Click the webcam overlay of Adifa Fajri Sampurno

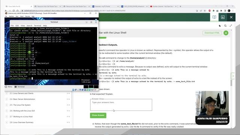click(212, 103)
